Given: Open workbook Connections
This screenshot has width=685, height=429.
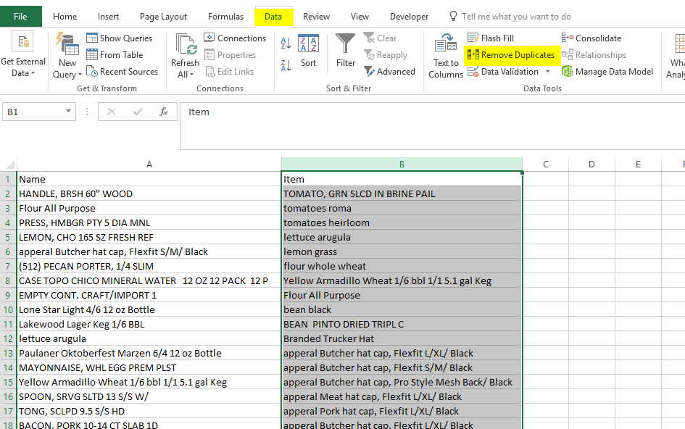Looking at the screenshot, I should pos(235,38).
